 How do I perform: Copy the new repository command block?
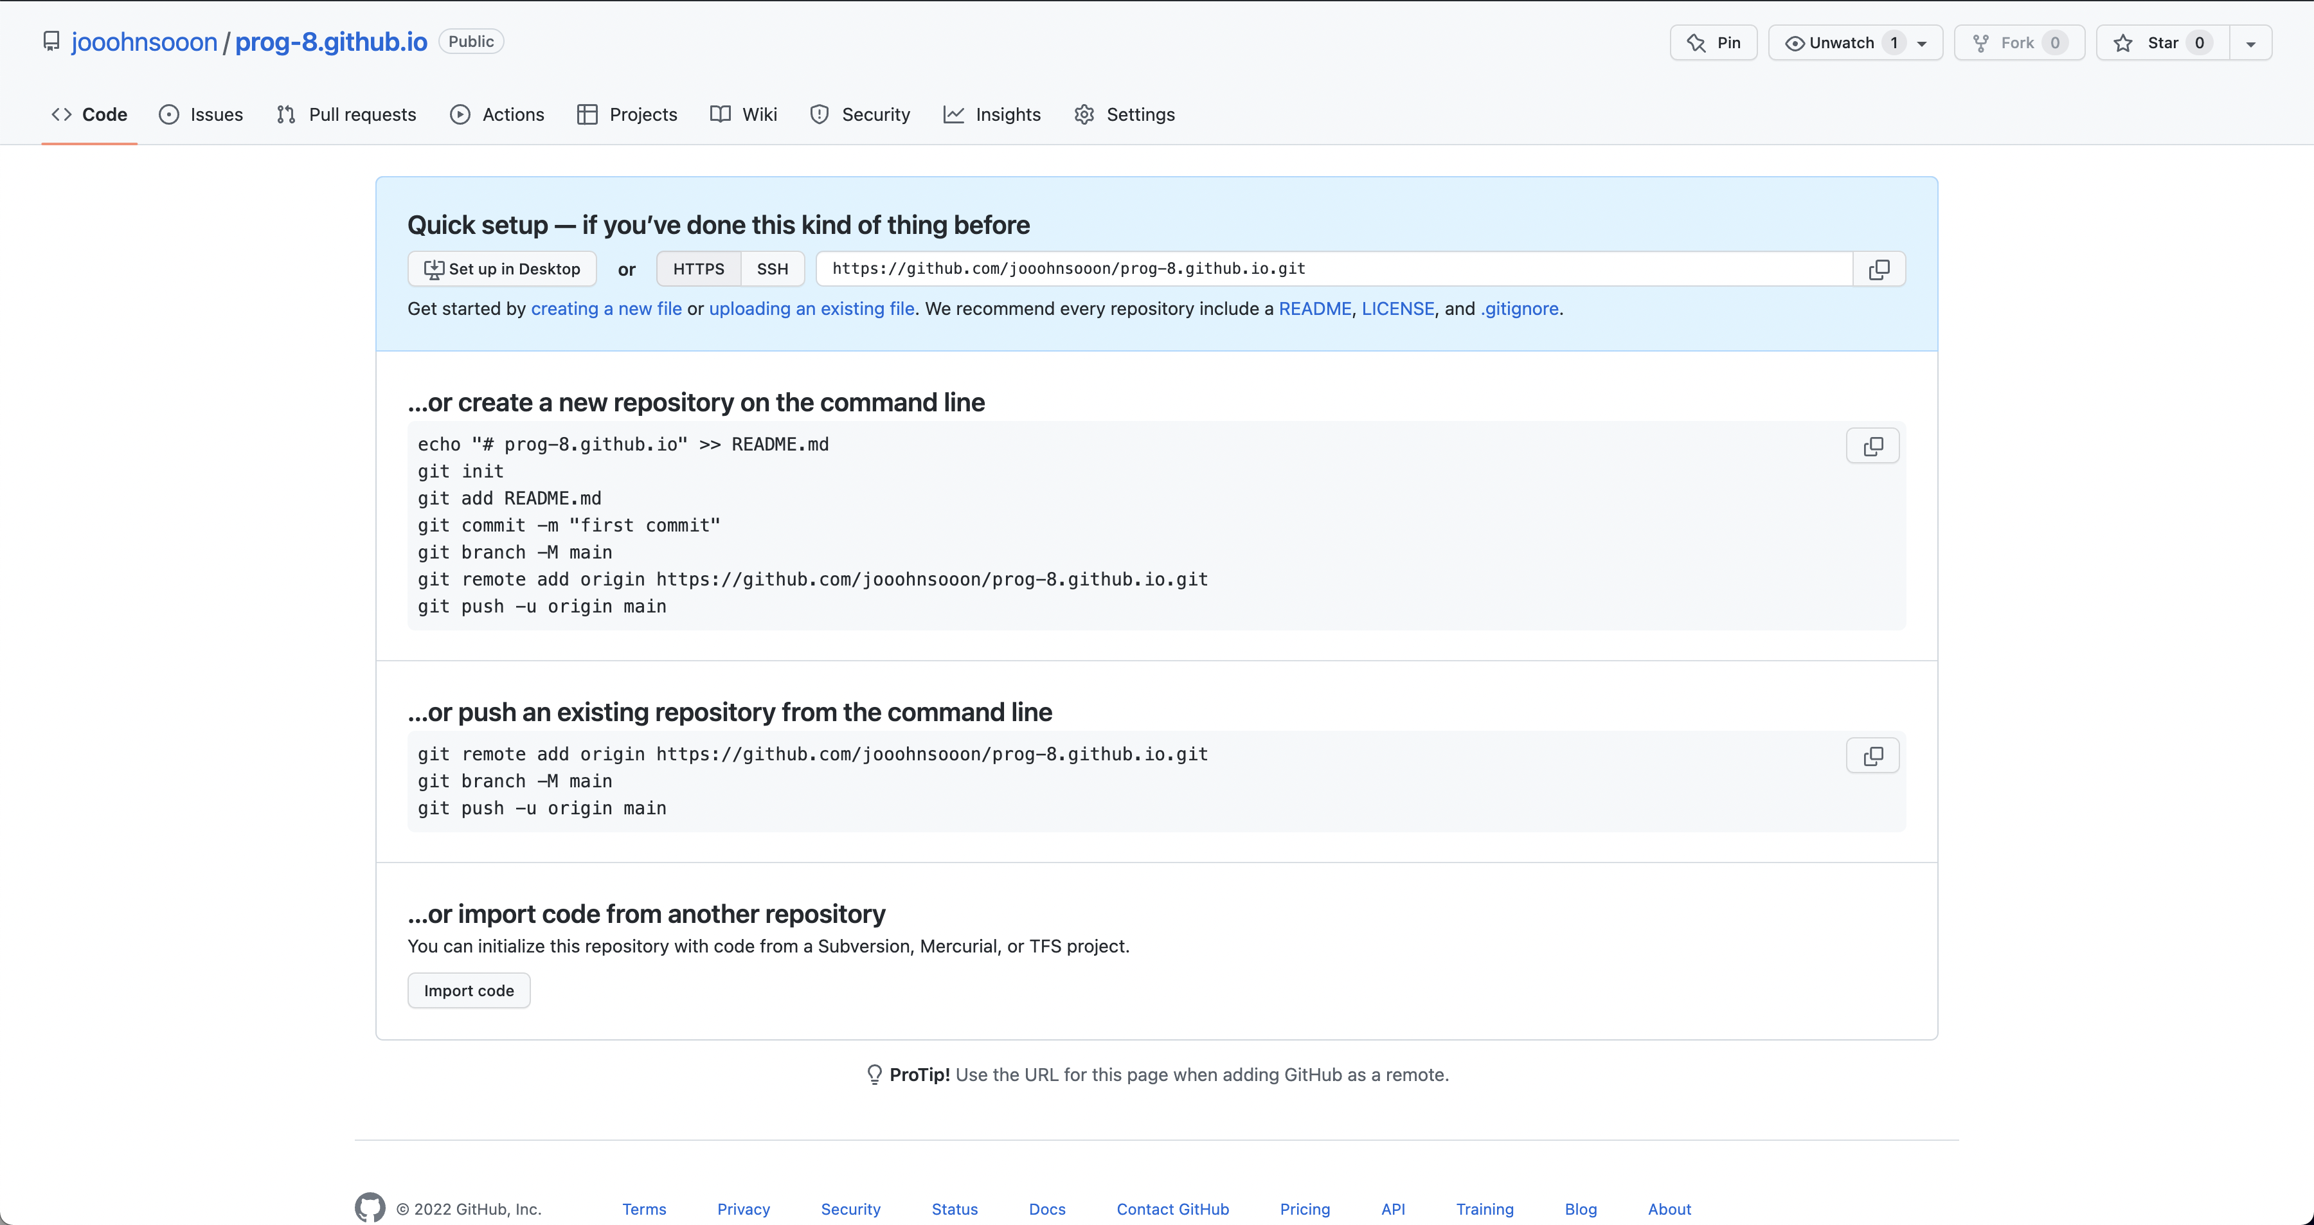click(x=1872, y=446)
